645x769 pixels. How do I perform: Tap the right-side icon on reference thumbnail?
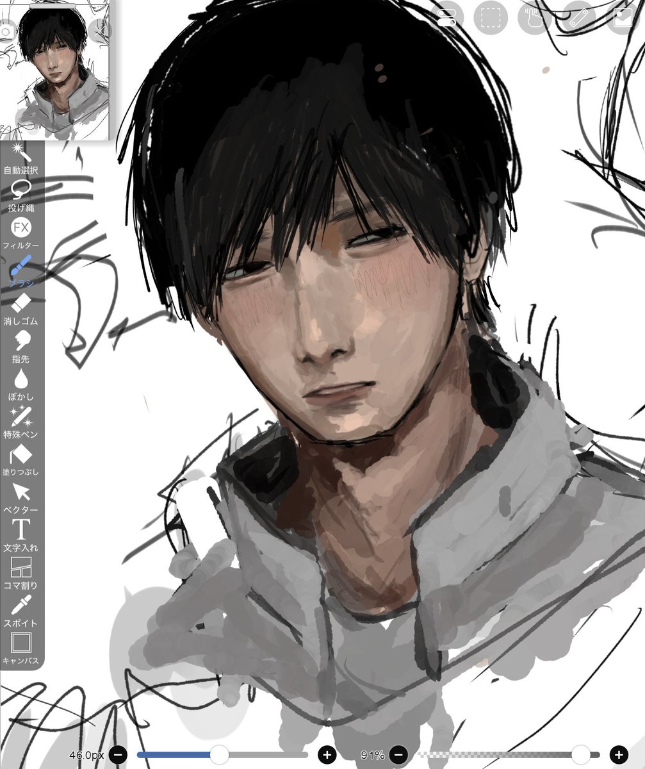pyautogui.click(x=99, y=29)
